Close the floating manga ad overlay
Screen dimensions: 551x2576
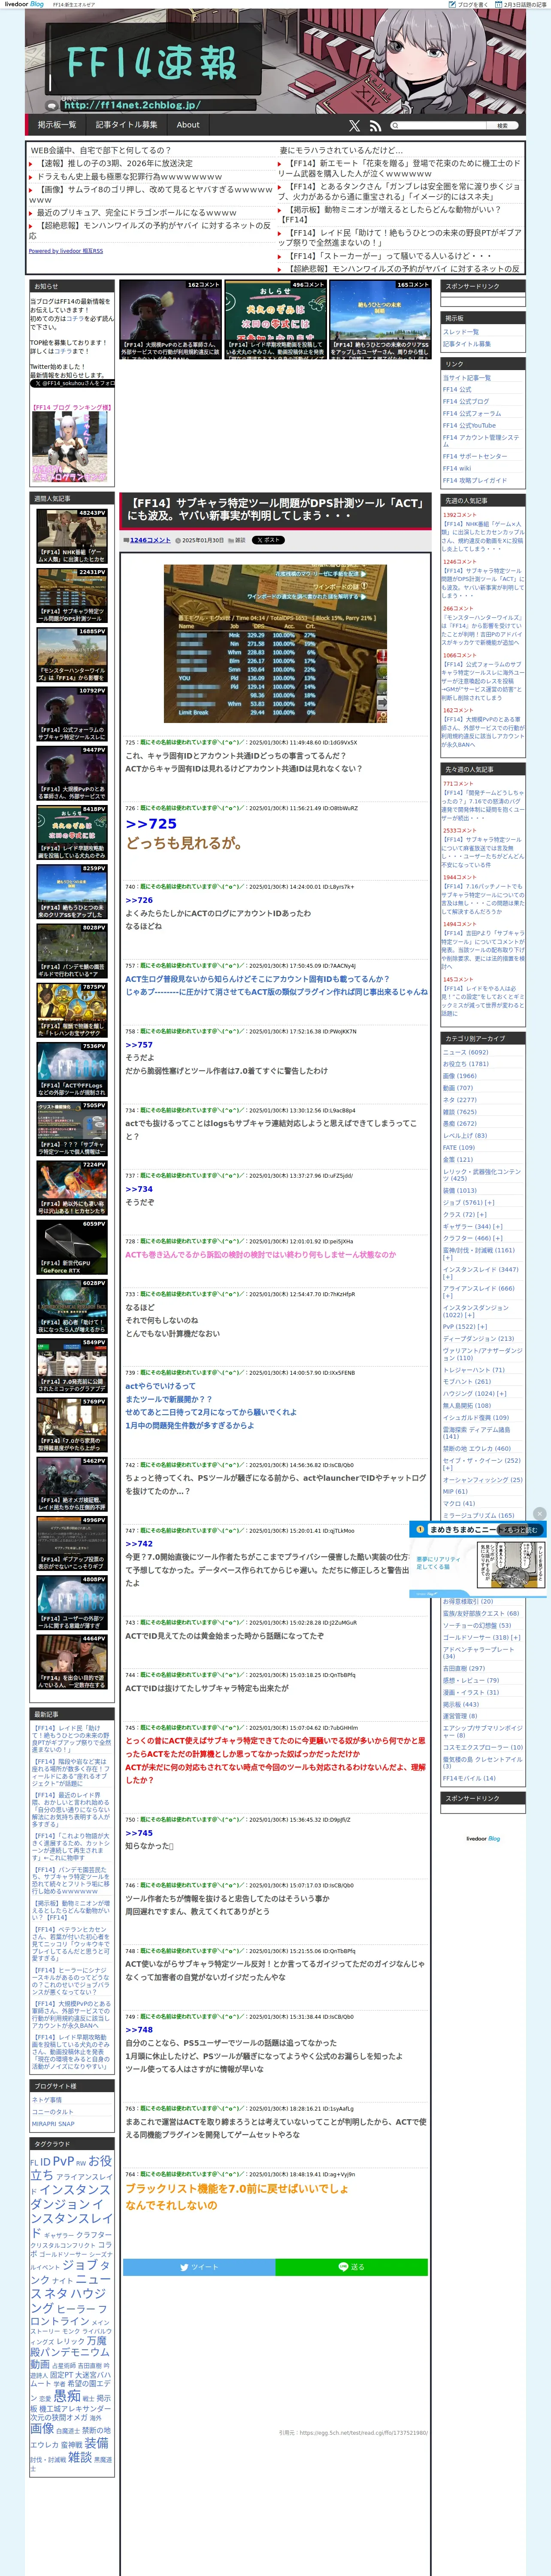pyautogui.click(x=539, y=1514)
